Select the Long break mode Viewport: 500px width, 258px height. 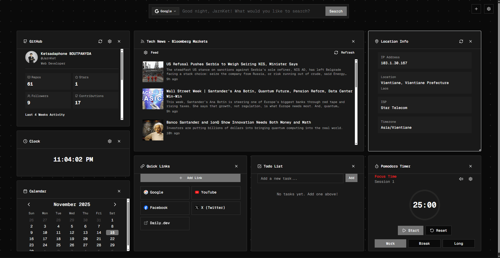tap(459, 243)
